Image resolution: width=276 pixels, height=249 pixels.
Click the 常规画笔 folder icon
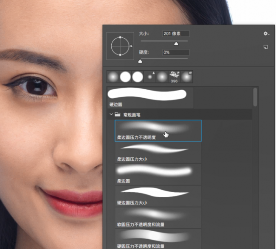tap(117, 114)
